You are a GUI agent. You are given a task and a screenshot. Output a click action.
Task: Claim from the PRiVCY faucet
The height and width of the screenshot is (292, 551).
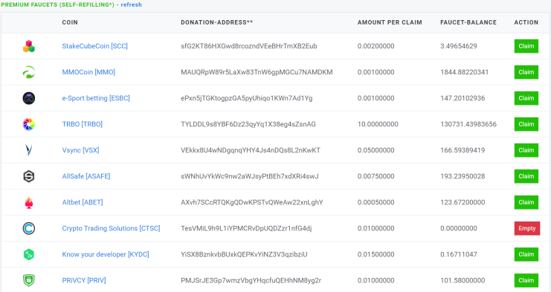click(x=526, y=280)
